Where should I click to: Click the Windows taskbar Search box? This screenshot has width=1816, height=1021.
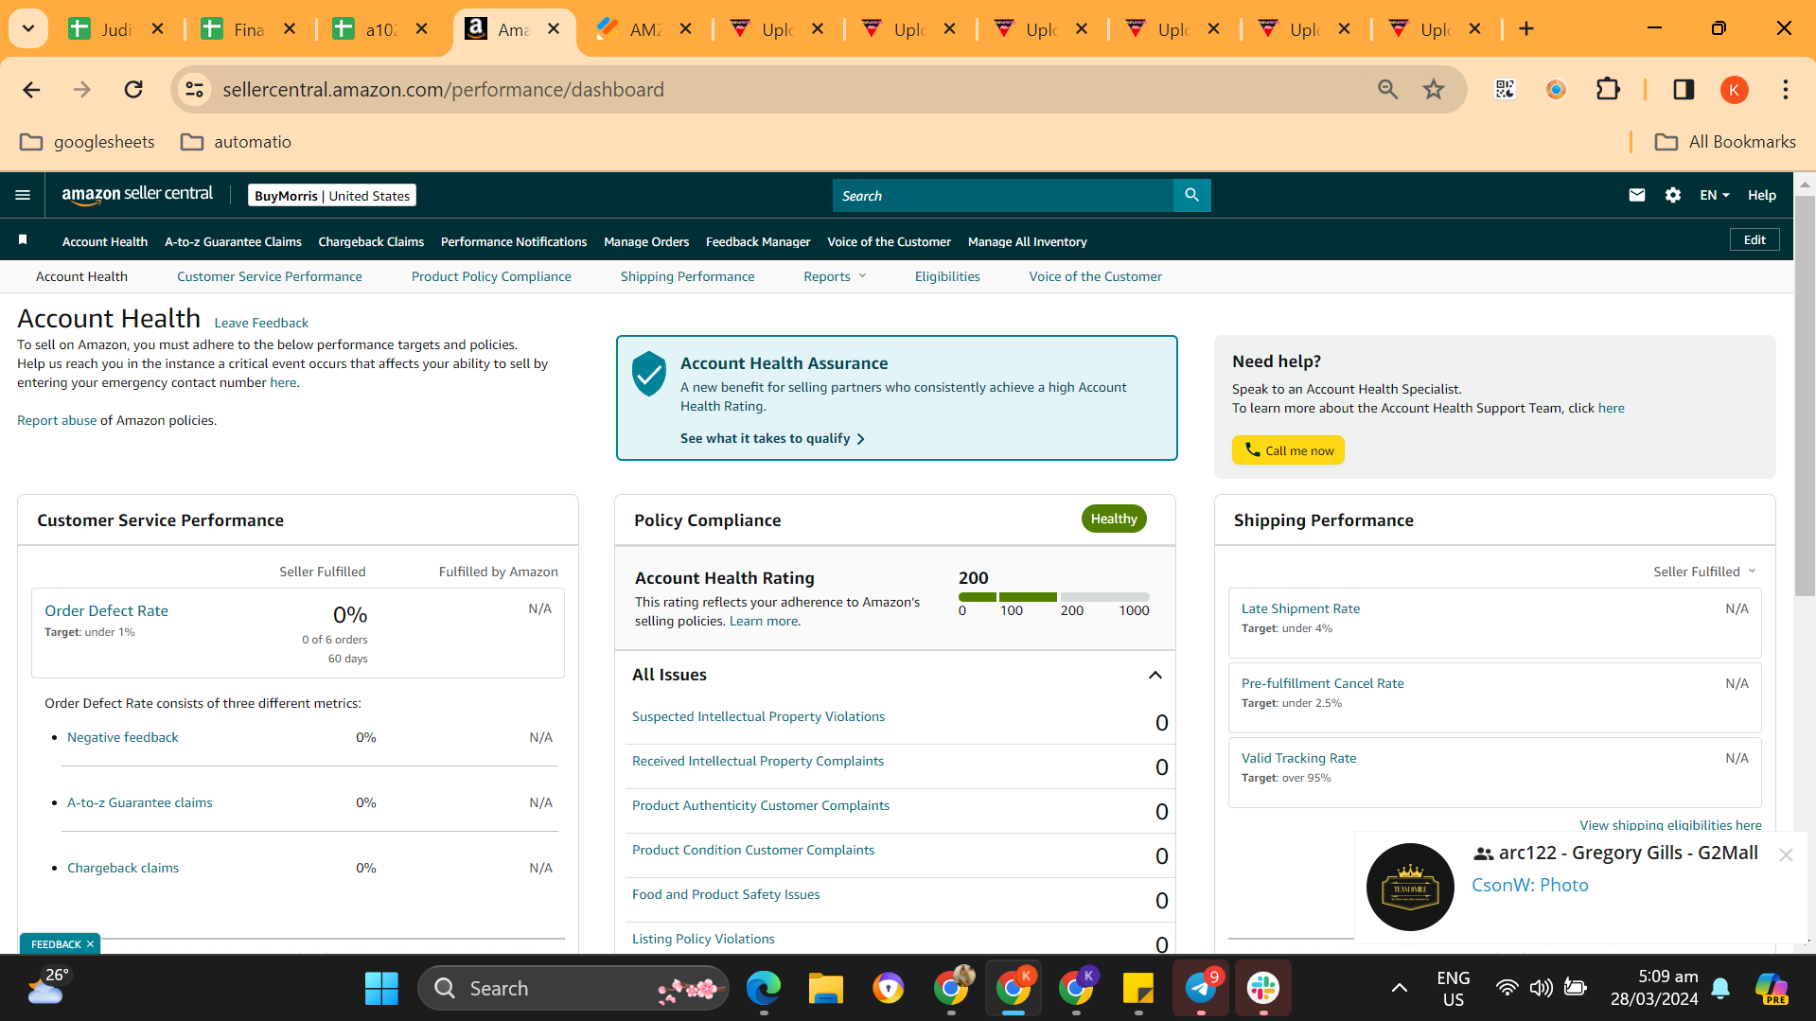(573, 989)
